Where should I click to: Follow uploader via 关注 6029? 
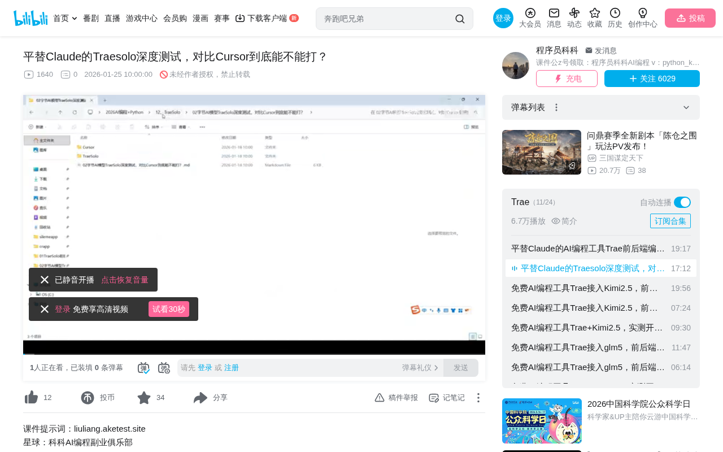pyautogui.click(x=652, y=79)
